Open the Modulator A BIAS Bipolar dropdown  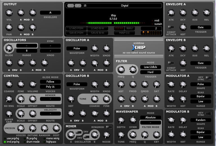point(201,96)
